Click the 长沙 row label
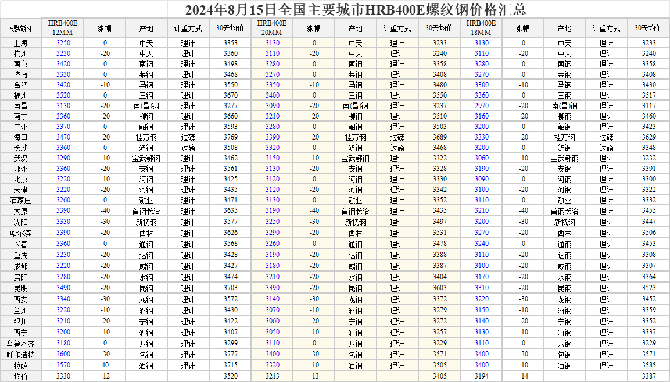This screenshot has height=382, width=670. point(21,148)
